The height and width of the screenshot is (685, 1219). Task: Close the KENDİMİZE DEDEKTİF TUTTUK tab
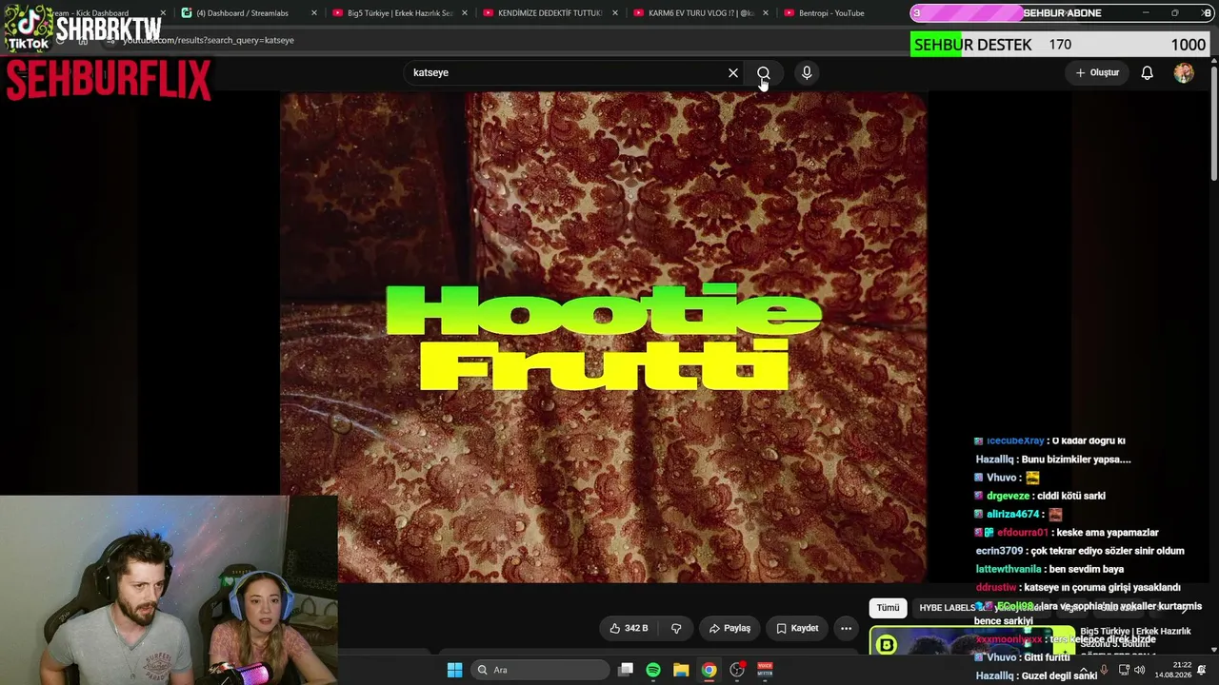[615, 13]
